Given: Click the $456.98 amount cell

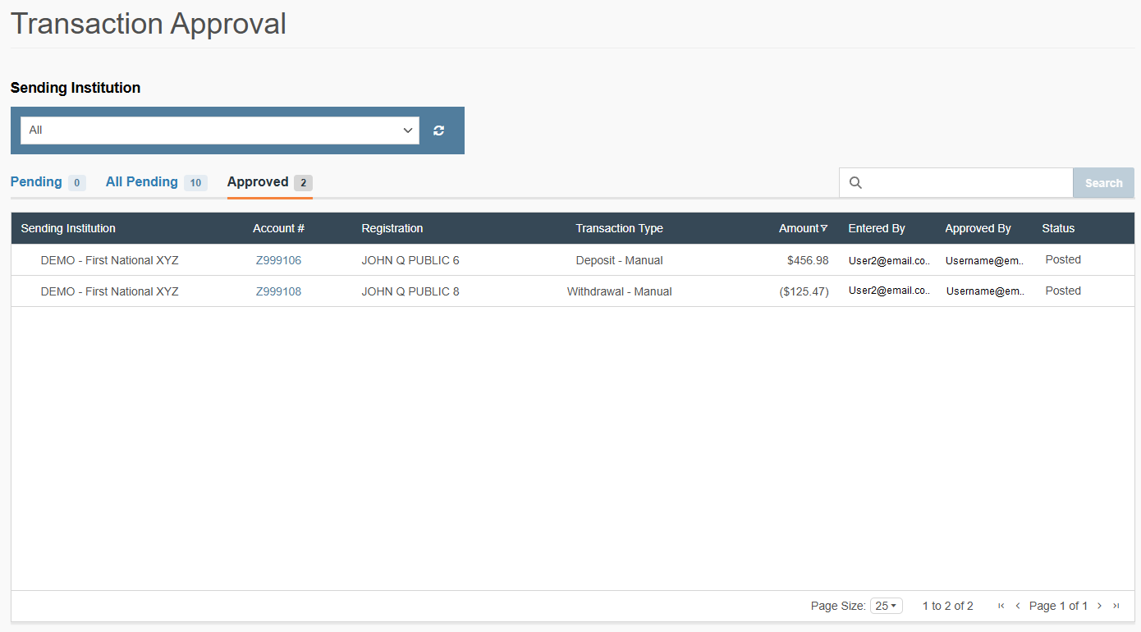Looking at the screenshot, I should pos(808,260).
